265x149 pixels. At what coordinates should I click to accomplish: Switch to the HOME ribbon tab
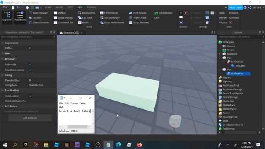(48, 7)
